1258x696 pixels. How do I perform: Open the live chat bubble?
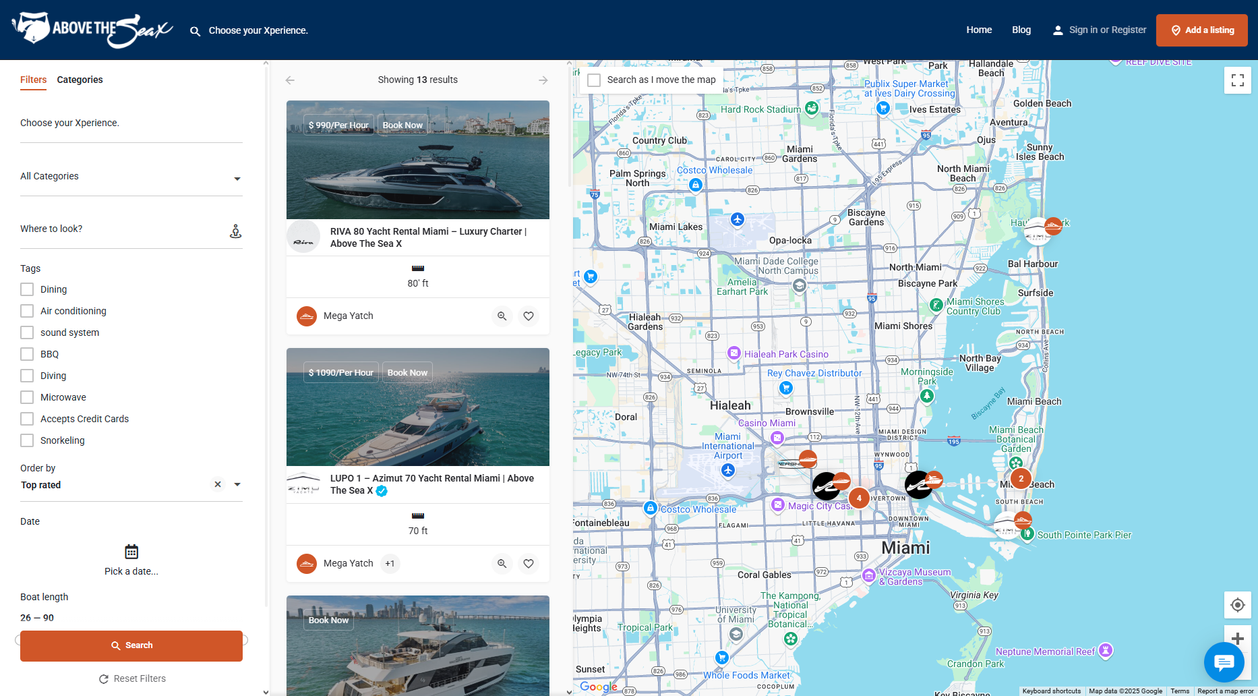1224,662
